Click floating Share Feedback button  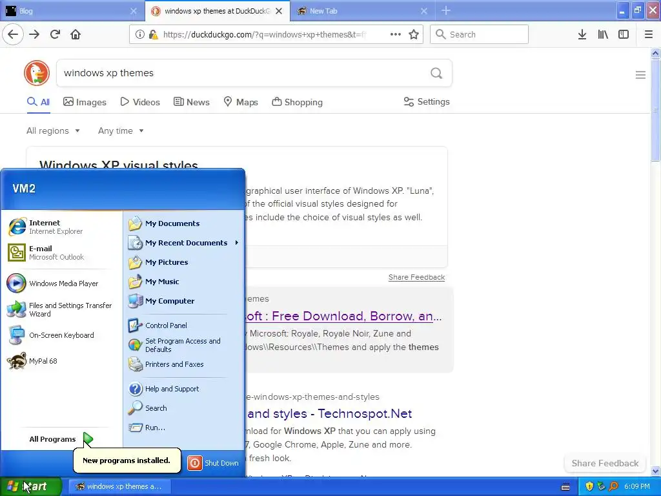pyautogui.click(x=605, y=463)
